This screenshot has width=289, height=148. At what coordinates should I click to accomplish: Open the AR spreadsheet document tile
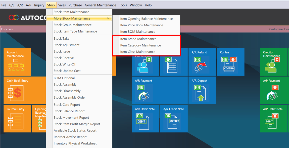click(x=174, y=66)
